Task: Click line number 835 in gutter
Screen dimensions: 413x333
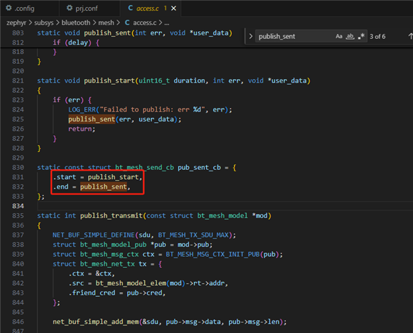Action: pyautogui.click(x=18, y=216)
